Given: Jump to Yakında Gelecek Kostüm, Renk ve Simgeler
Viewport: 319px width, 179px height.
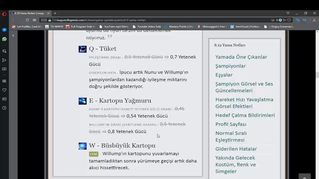Looking at the screenshot, I should tap(236, 165).
